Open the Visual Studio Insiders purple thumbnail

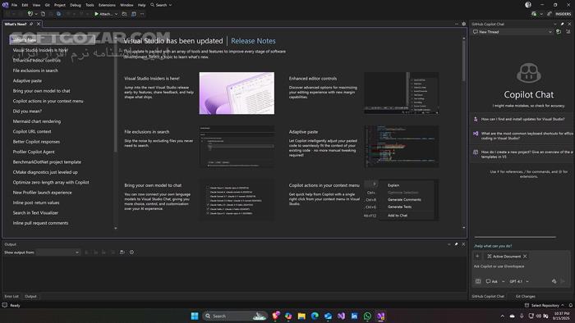(x=237, y=93)
